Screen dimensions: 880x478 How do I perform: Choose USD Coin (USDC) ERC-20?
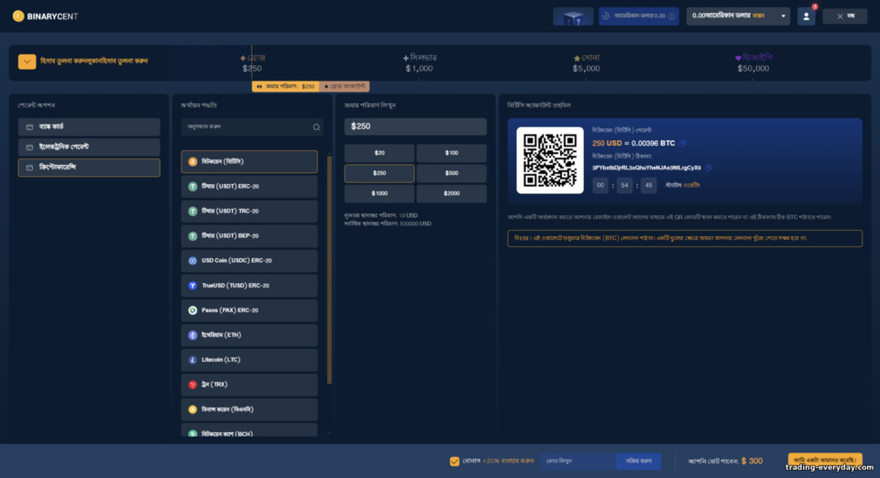(x=249, y=261)
